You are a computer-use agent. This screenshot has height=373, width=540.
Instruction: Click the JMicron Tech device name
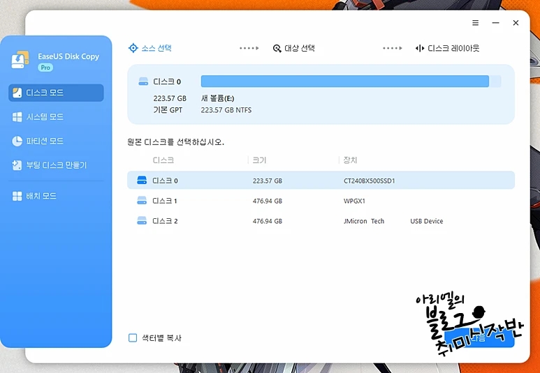pyautogui.click(x=364, y=221)
